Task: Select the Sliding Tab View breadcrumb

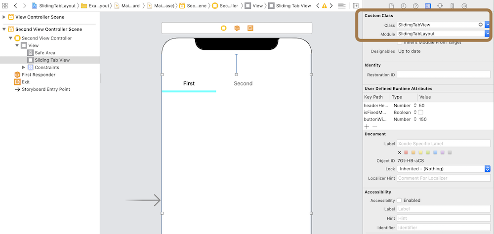Action: (289, 5)
